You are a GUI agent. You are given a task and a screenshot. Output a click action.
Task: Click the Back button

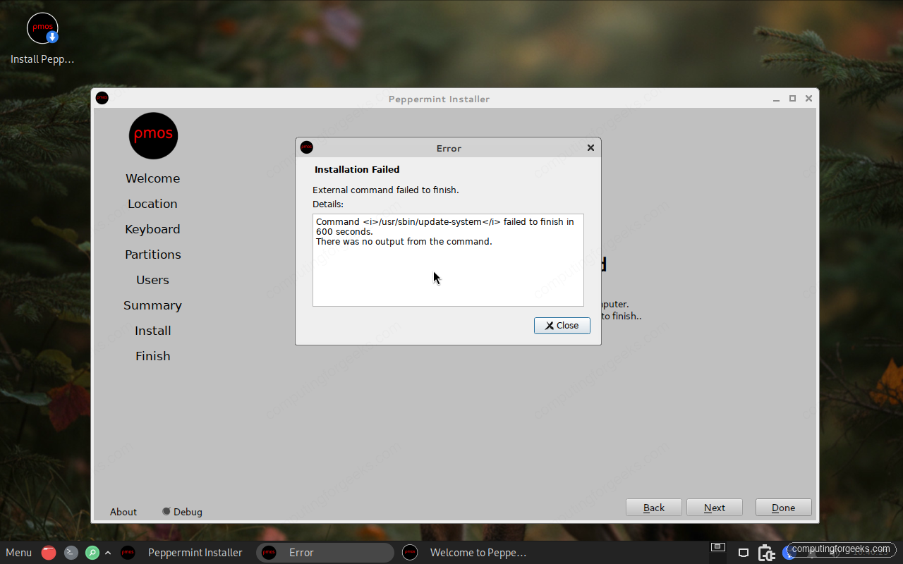point(654,508)
